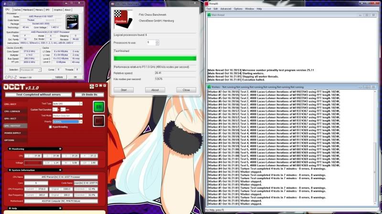Click the green Main thread window icon

[209, 15]
